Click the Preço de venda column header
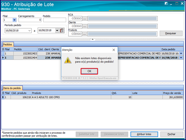 coord(173,93)
